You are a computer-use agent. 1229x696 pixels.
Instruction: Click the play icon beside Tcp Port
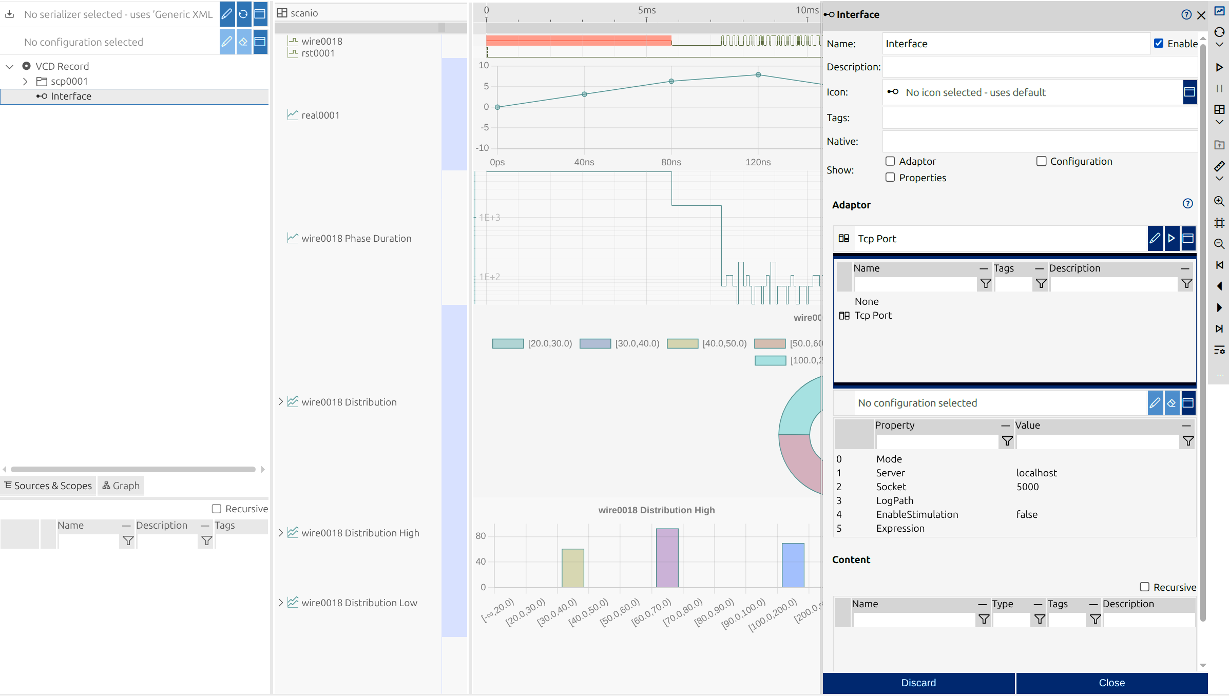tap(1172, 238)
